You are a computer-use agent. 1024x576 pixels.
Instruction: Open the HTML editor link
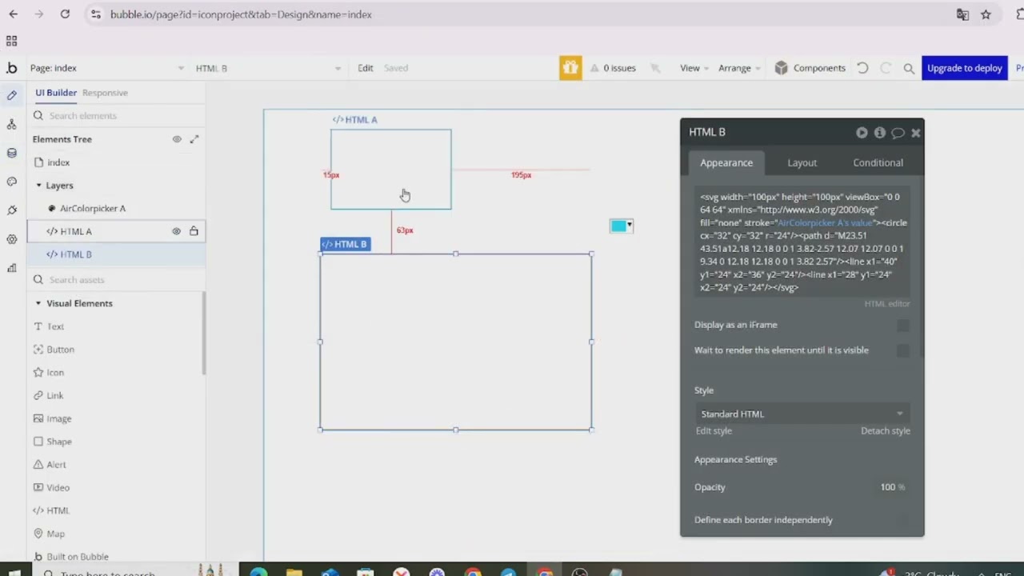coord(886,304)
